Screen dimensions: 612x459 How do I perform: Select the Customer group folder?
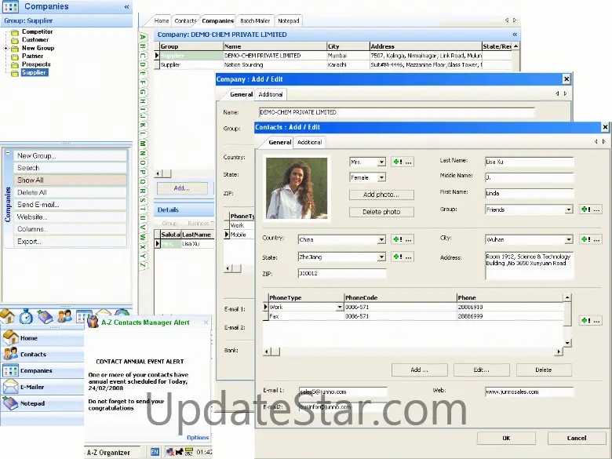coord(35,40)
